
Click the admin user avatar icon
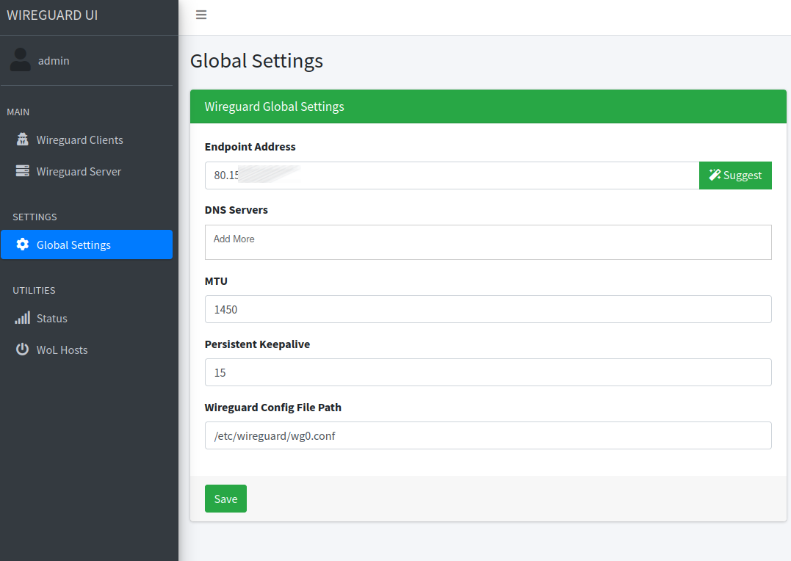(x=21, y=60)
